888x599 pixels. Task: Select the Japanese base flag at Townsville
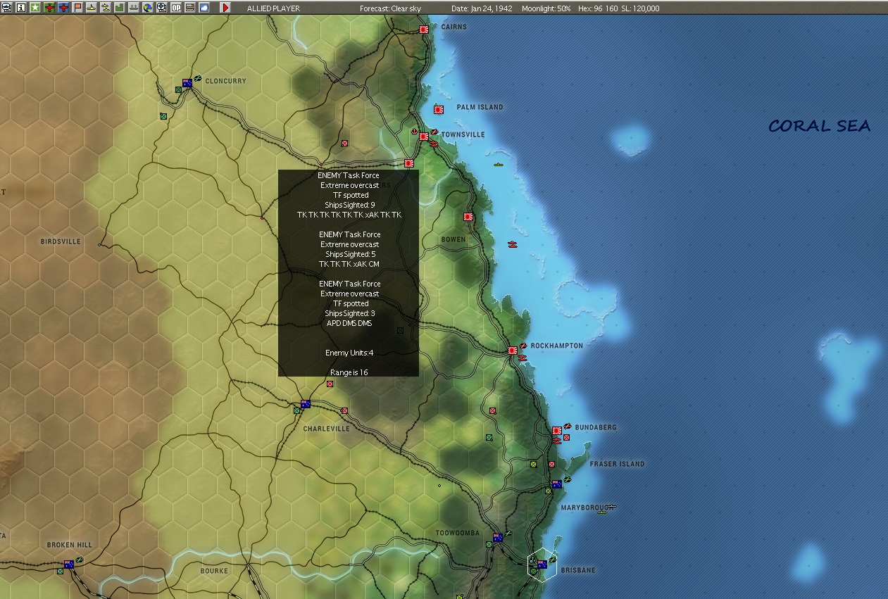424,137
